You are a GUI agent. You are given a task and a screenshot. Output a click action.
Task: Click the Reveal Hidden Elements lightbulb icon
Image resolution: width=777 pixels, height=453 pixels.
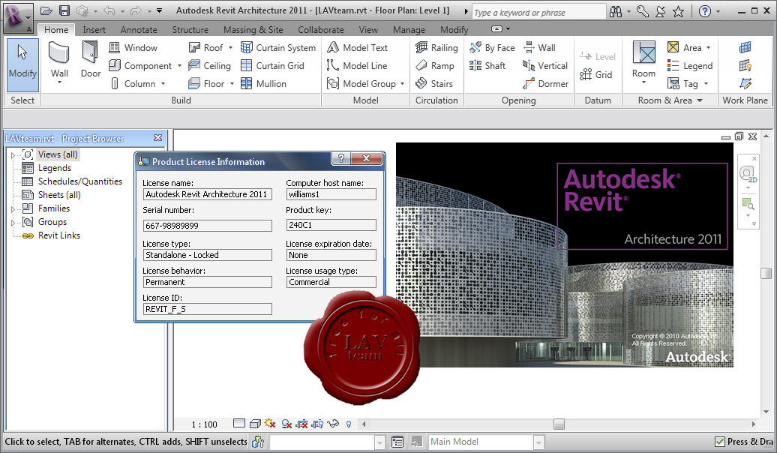(349, 424)
